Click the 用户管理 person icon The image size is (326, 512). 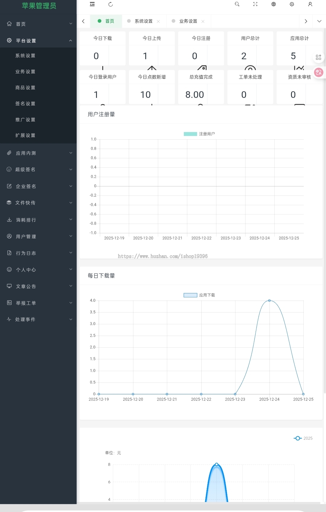click(x=9, y=236)
